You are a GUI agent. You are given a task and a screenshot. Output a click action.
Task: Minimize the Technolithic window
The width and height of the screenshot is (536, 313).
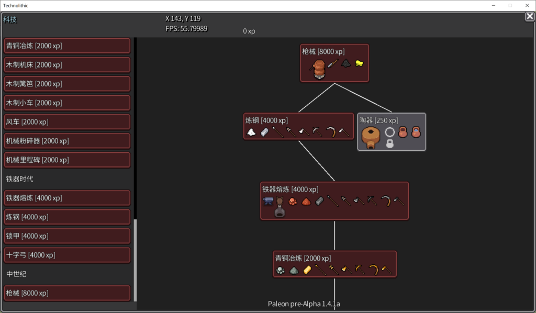click(494, 5)
